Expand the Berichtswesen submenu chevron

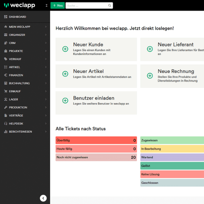tap(46, 132)
